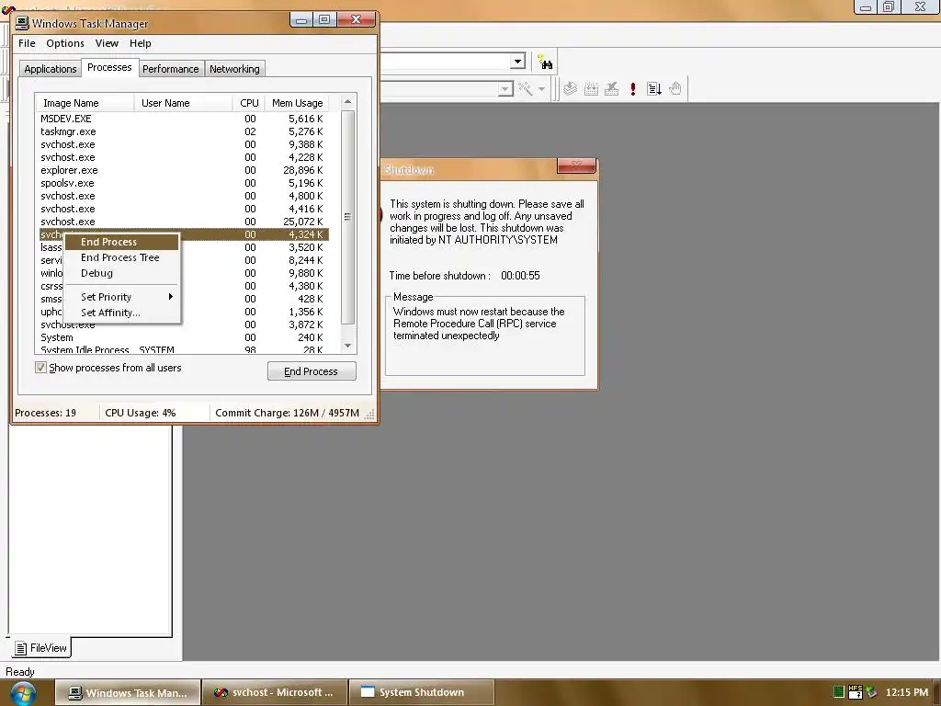Click the Build icon in Visual Studio toolbar
This screenshot has height=706, width=941.
(x=591, y=89)
